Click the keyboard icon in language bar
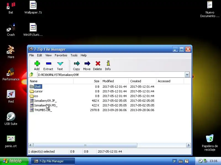221x165 pixels. (181, 161)
